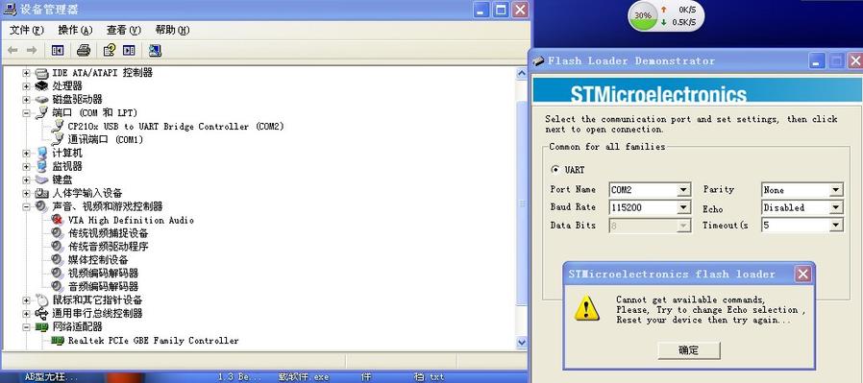Open the 帮助(H) menu
The width and height of the screenshot is (863, 383).
(x=172, y=30)
